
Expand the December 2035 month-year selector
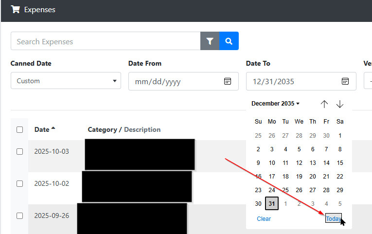pos(275,104)
